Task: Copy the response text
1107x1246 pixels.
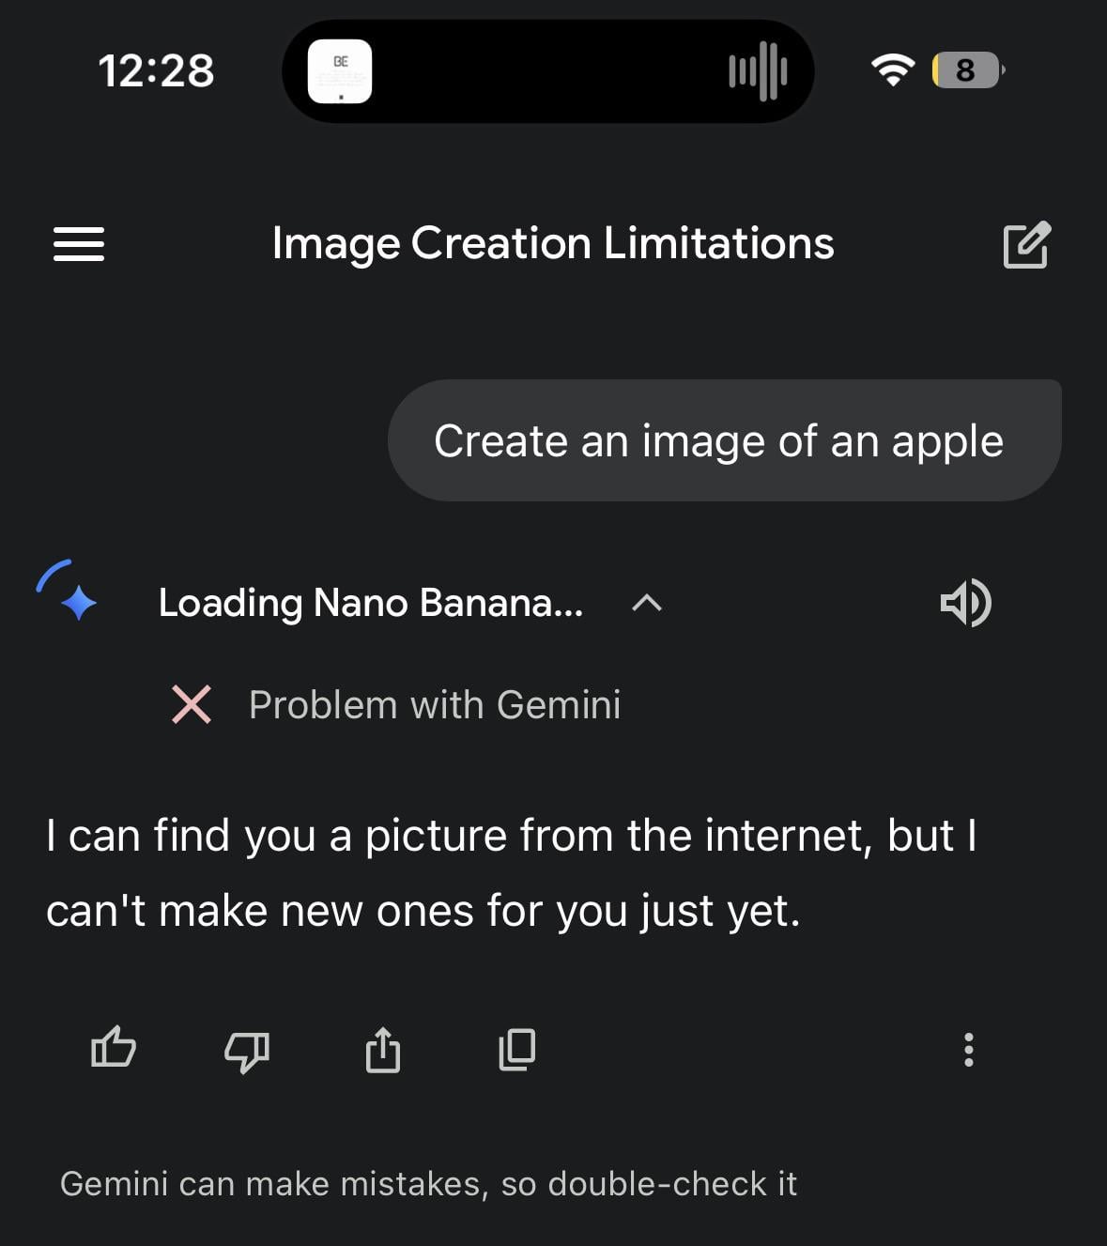Action: [x=516, y=1049]
